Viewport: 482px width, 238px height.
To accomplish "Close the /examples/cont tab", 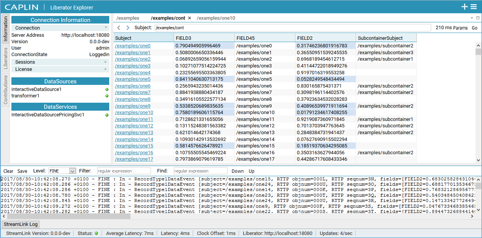I will pyautogui.click(x=190, y=18).
